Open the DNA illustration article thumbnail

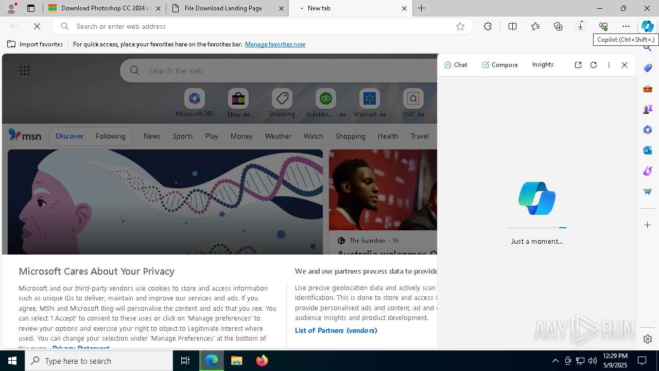(x=165, y=202)
